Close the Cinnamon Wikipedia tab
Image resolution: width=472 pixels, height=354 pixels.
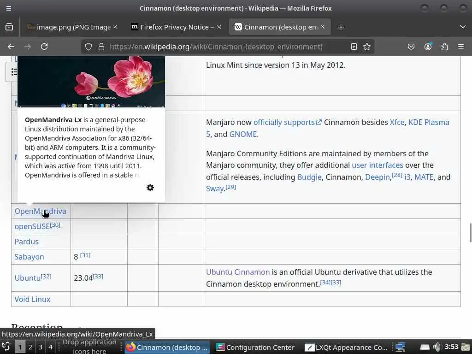pyautogui.click(x=322, y=27)
